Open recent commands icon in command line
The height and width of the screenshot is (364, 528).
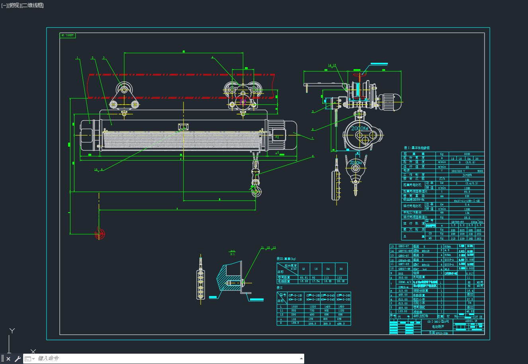(29, 358)
